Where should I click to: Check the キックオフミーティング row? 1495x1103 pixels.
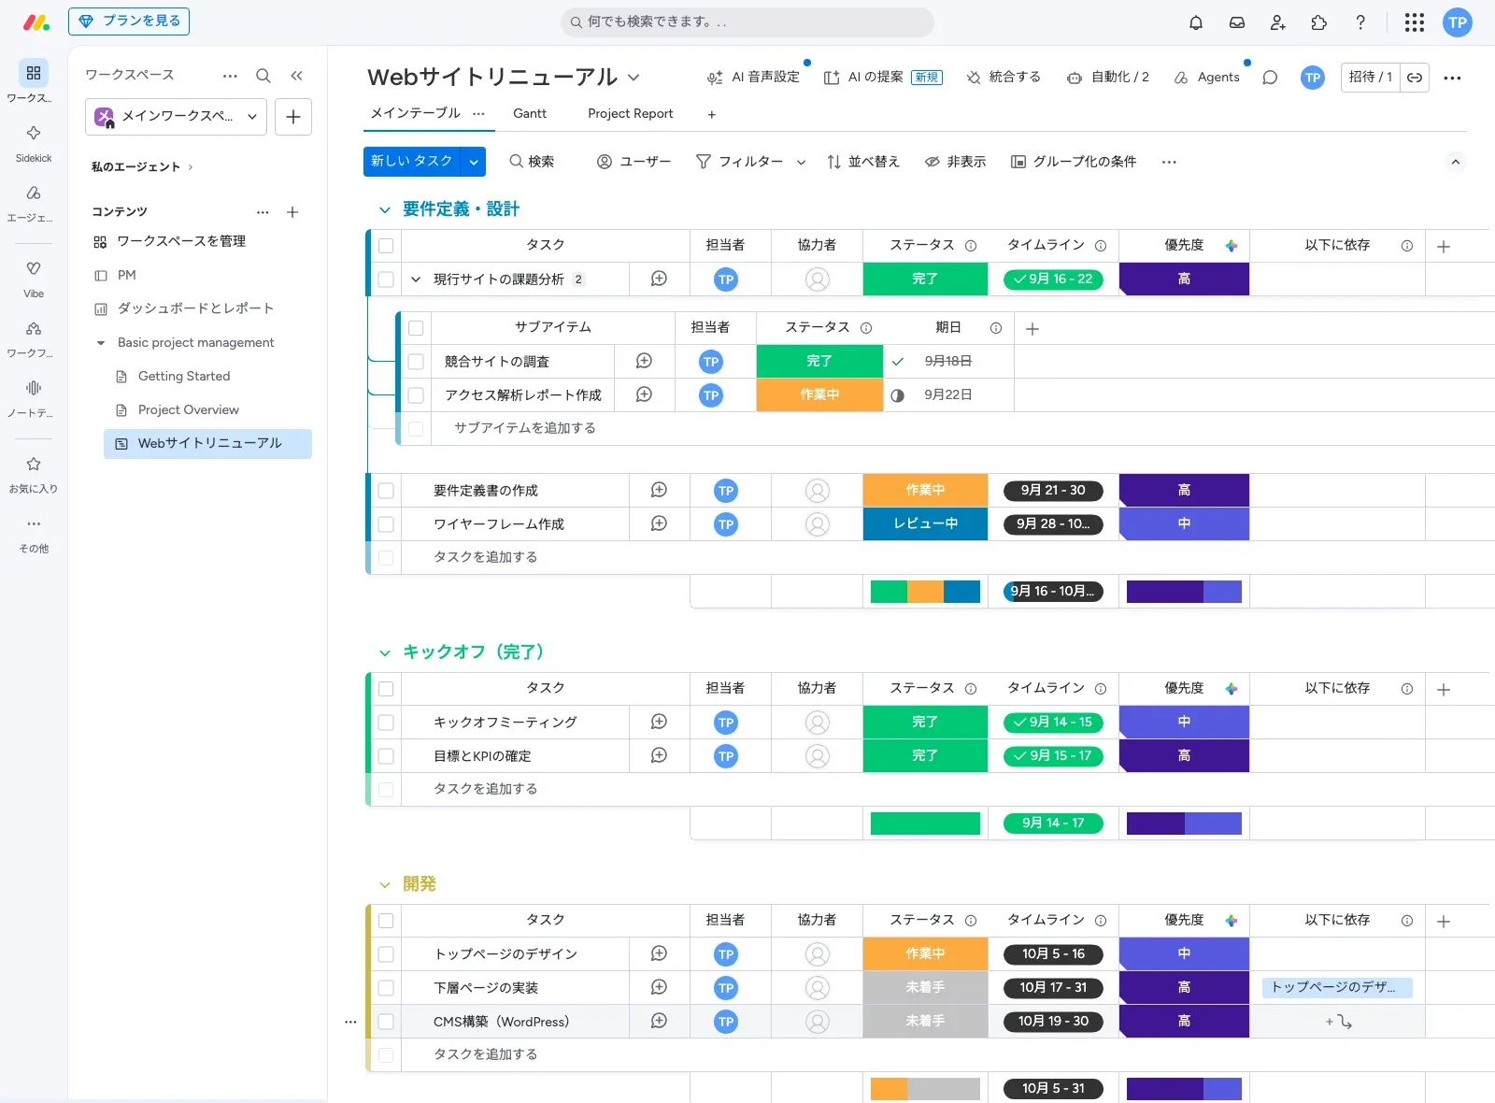386,723
